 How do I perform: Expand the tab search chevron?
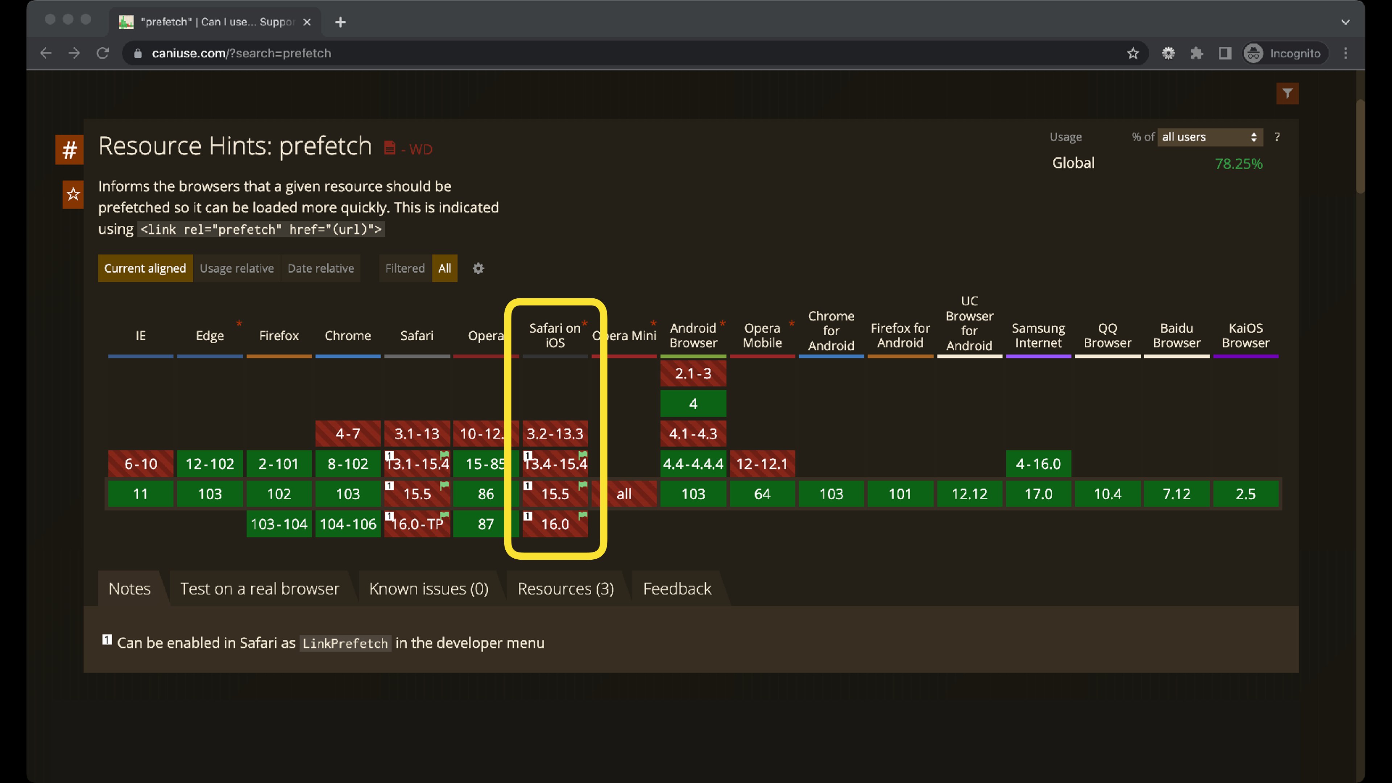pyautogui.click(x=1345, y=22)
